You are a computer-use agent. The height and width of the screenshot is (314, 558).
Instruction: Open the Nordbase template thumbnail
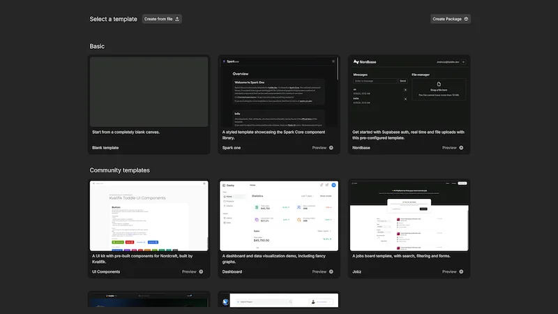point(409,91)
